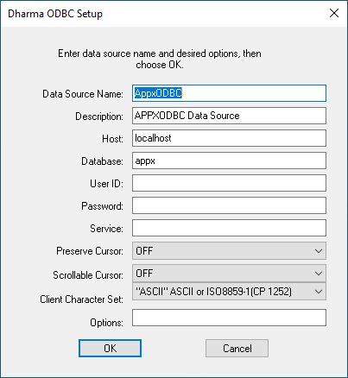This screenshot has width=348, height=378.
Task: Select the Service input box
Action: click(x=229, y=228)
